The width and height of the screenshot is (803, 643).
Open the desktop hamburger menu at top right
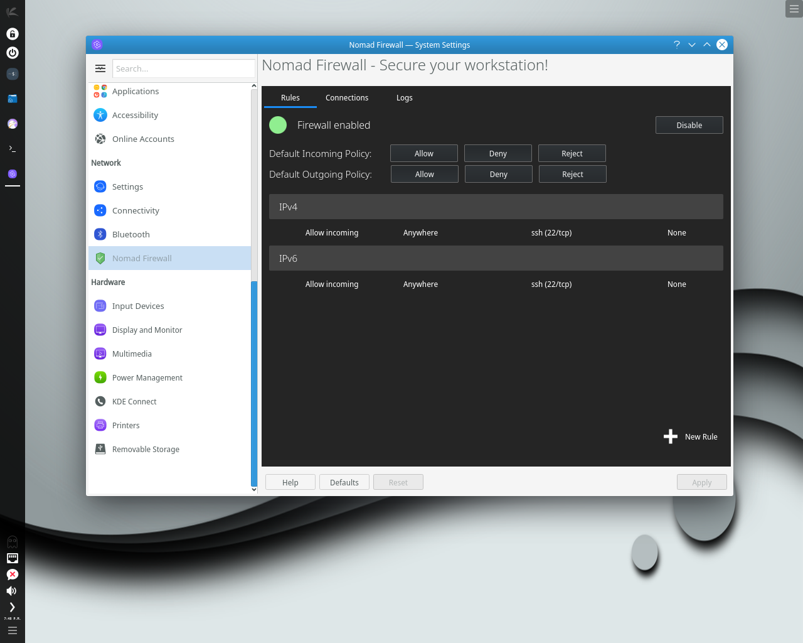click(794, 9)
